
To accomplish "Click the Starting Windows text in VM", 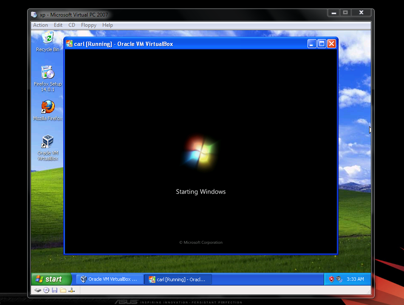I will coord(201,191).
